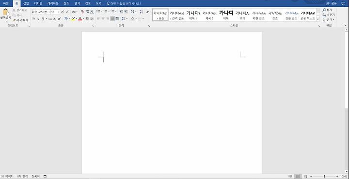The width and height of the screenshot is (349, 179).
Task: Click the Cut (잘라내기) scissors button
Action: [20, 10]
